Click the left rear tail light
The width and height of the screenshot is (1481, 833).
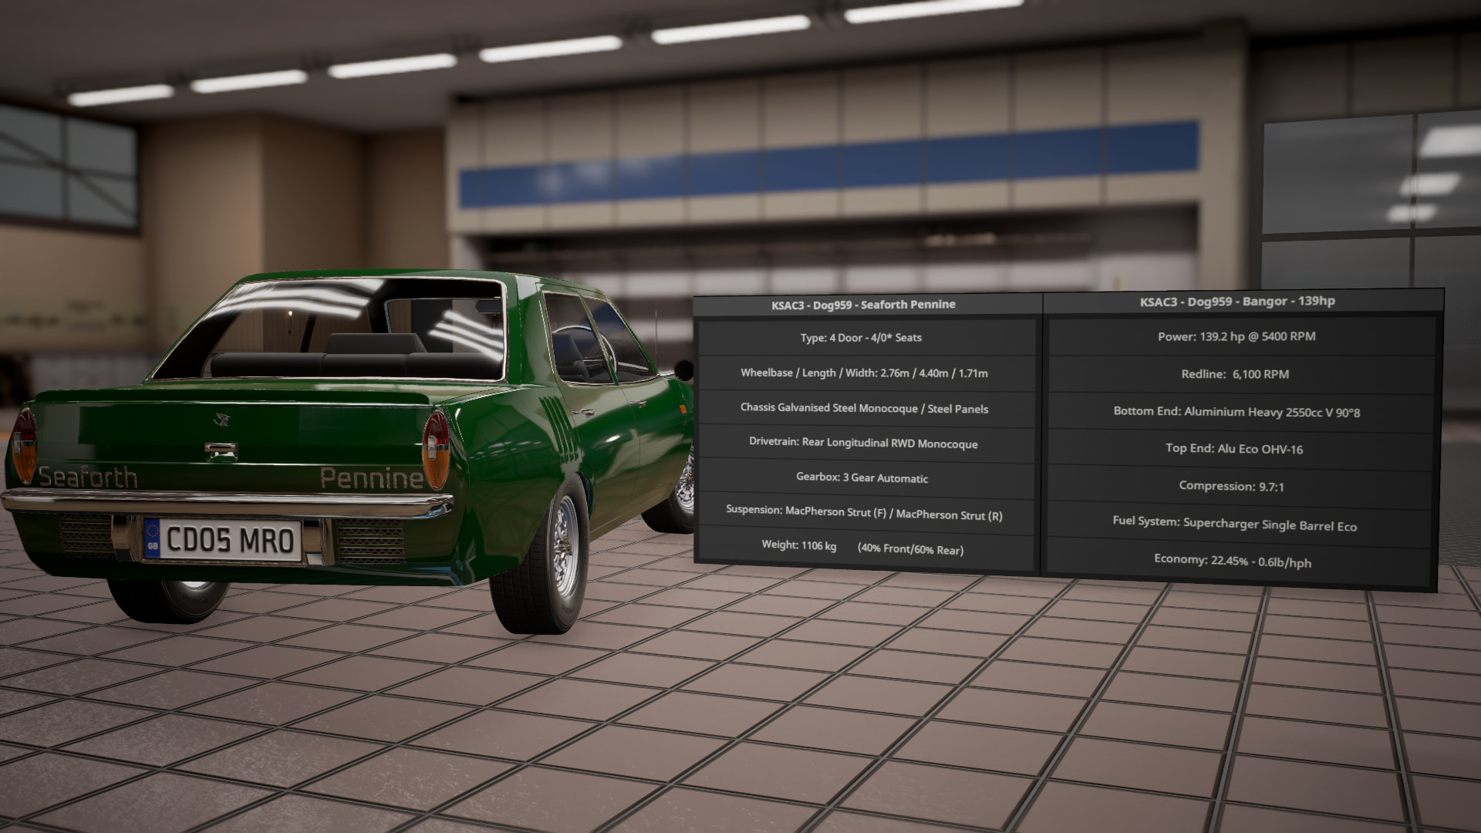[24, 447]
